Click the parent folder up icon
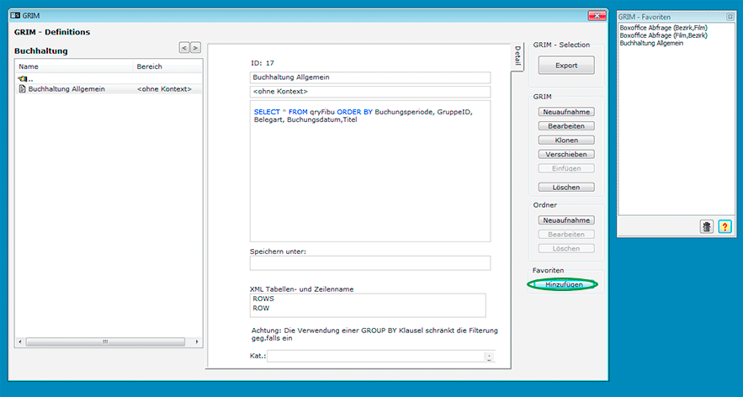Screen dimensions: 743x397 pyautogui.click(x=23, y=78)
